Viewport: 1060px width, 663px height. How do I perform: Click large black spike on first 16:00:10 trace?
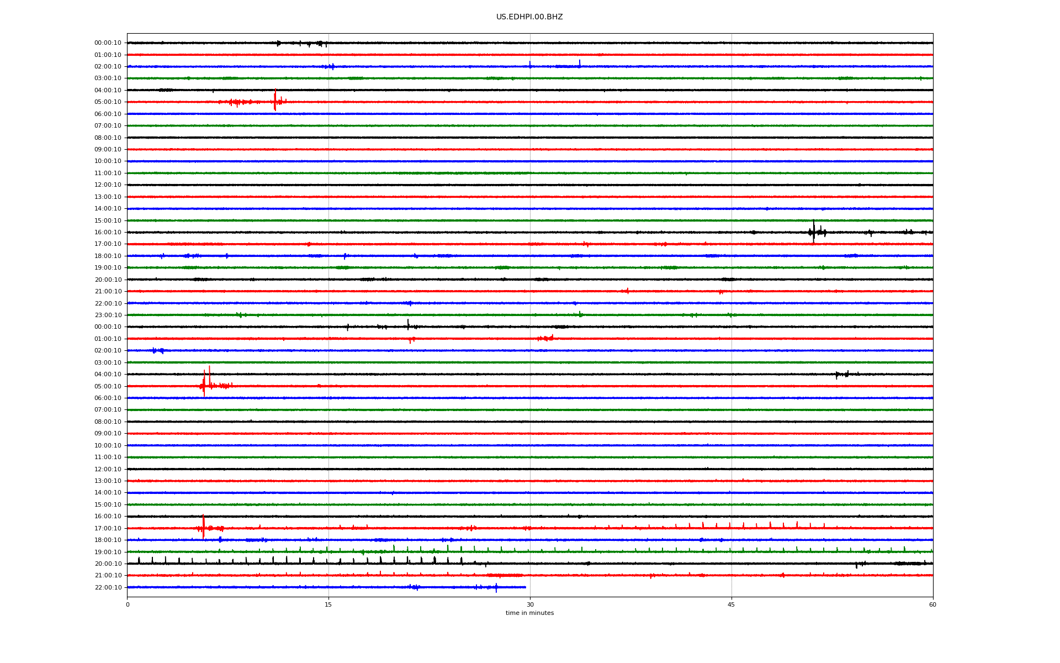pyautogui.click(x=813, y=231)
